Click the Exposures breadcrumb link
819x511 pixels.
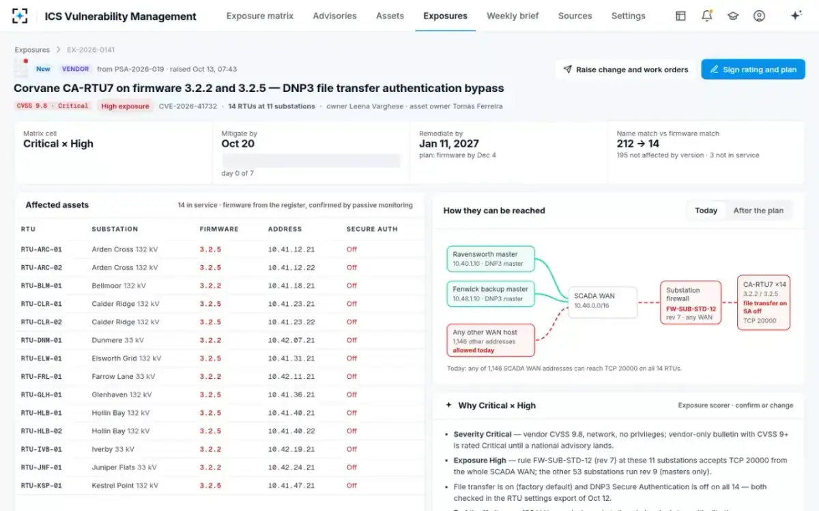pos(32,50)
